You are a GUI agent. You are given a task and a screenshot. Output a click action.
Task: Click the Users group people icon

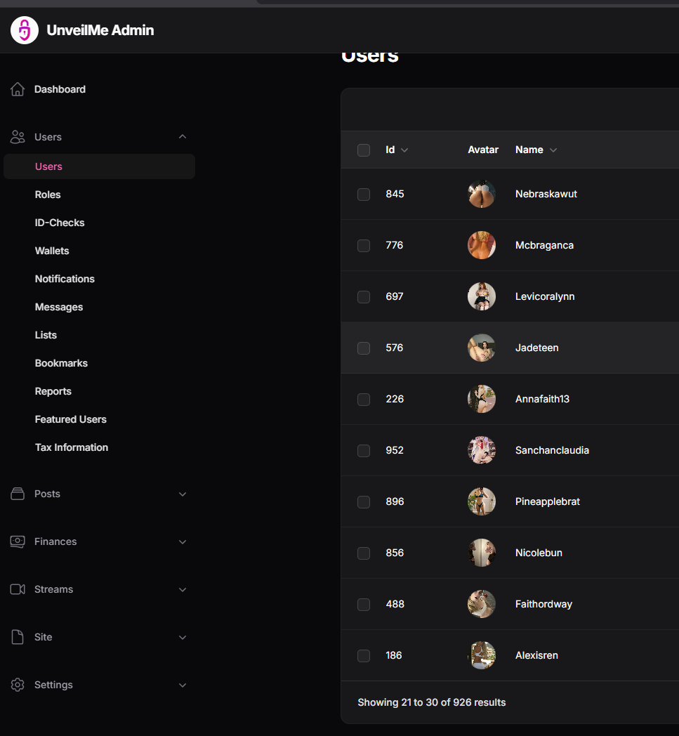[18, 137]
